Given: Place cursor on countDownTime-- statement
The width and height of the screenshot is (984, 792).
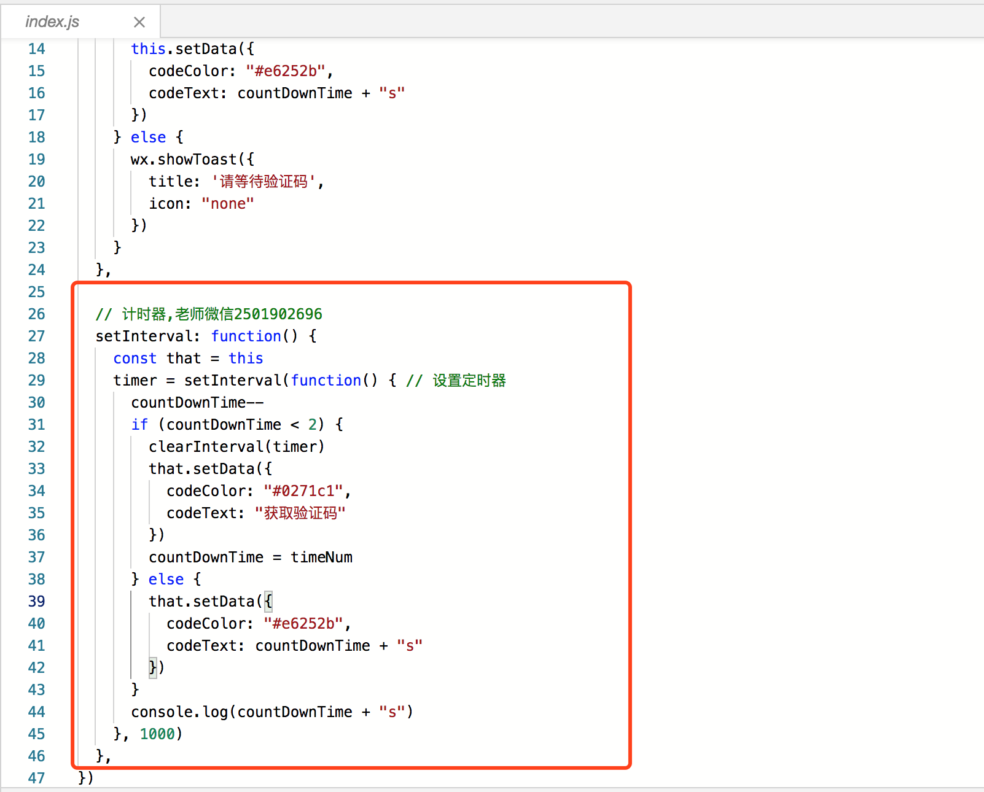Looking at the screenshot, I should [197, 403].
